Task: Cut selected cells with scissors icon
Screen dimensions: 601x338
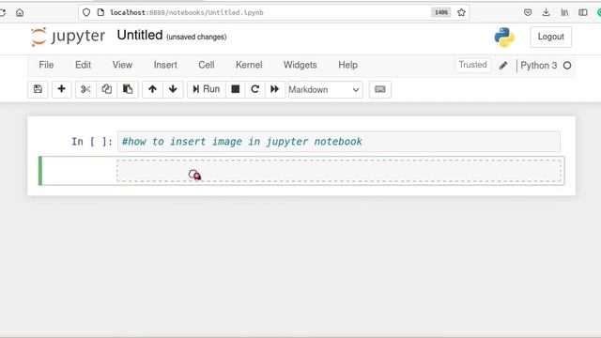Action: coord(85,89)
